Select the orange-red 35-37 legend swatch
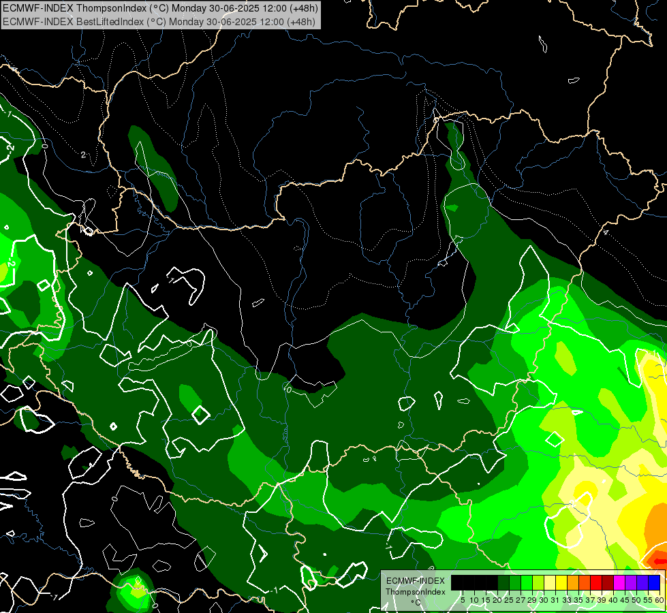667x613 pixels. coord(585,582)
